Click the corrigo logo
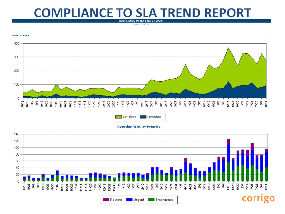 point(259,198)
